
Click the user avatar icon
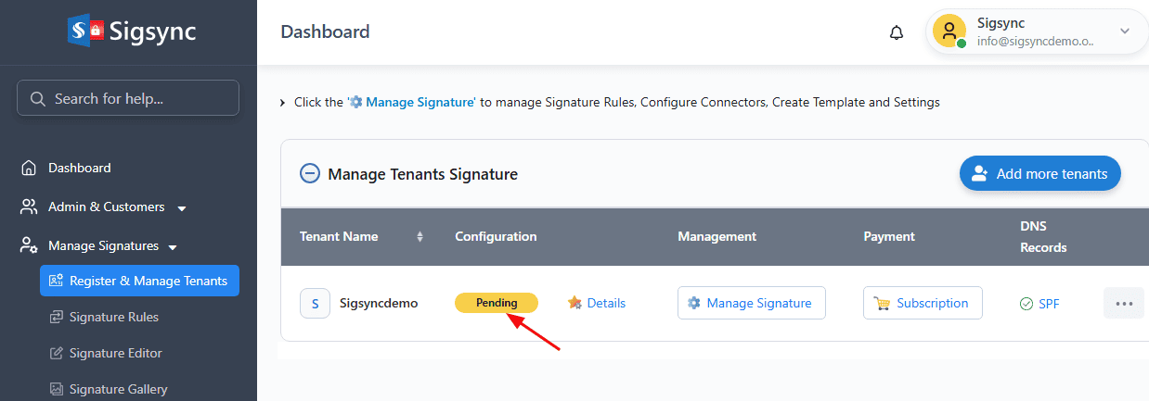tap(949, 31)
